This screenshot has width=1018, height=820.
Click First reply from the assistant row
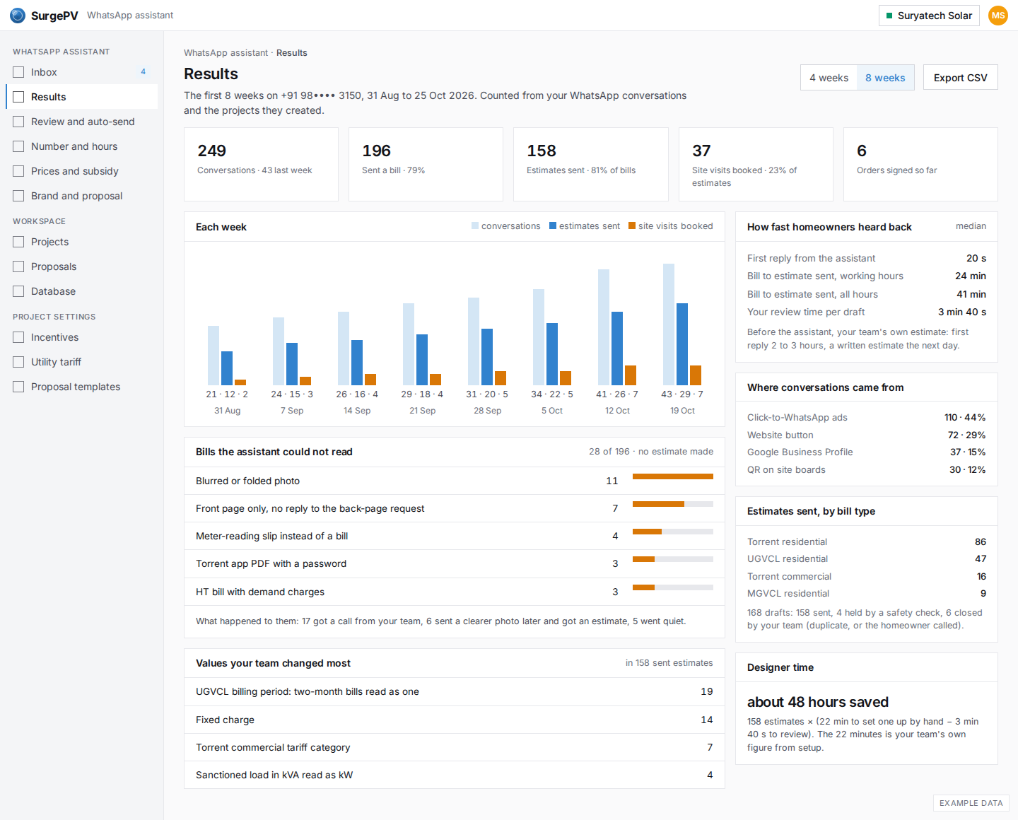867,258
